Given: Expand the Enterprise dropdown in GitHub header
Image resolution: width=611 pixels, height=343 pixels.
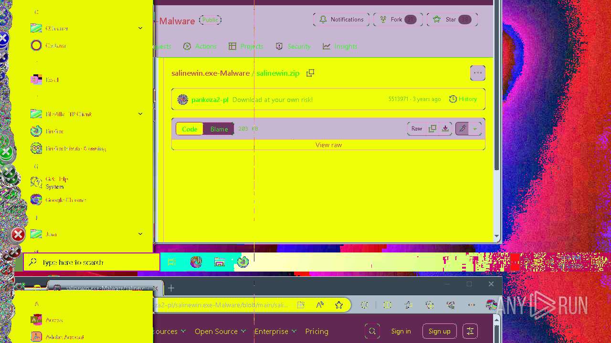Looking at the screenshot, I should [x=275, y=331].
